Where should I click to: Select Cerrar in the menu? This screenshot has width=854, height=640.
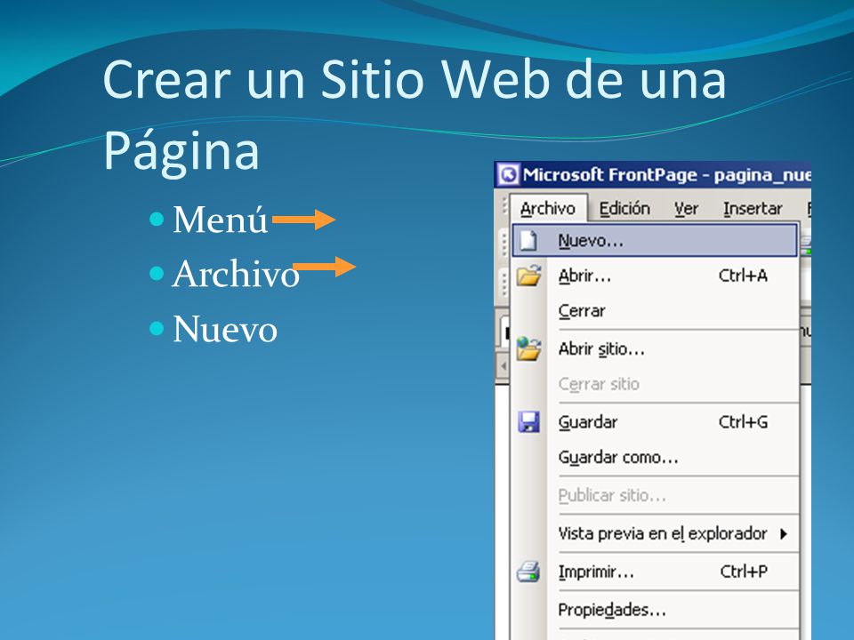click(655, 311)
